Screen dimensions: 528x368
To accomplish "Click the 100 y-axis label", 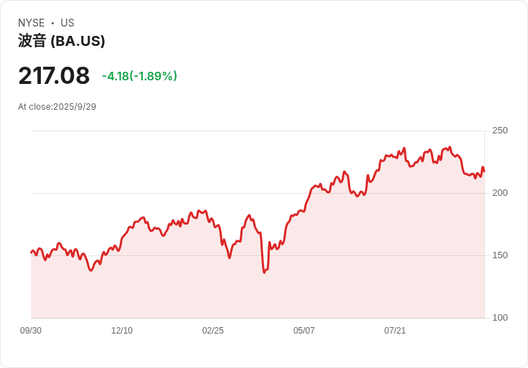I will [x=500, y=318].
